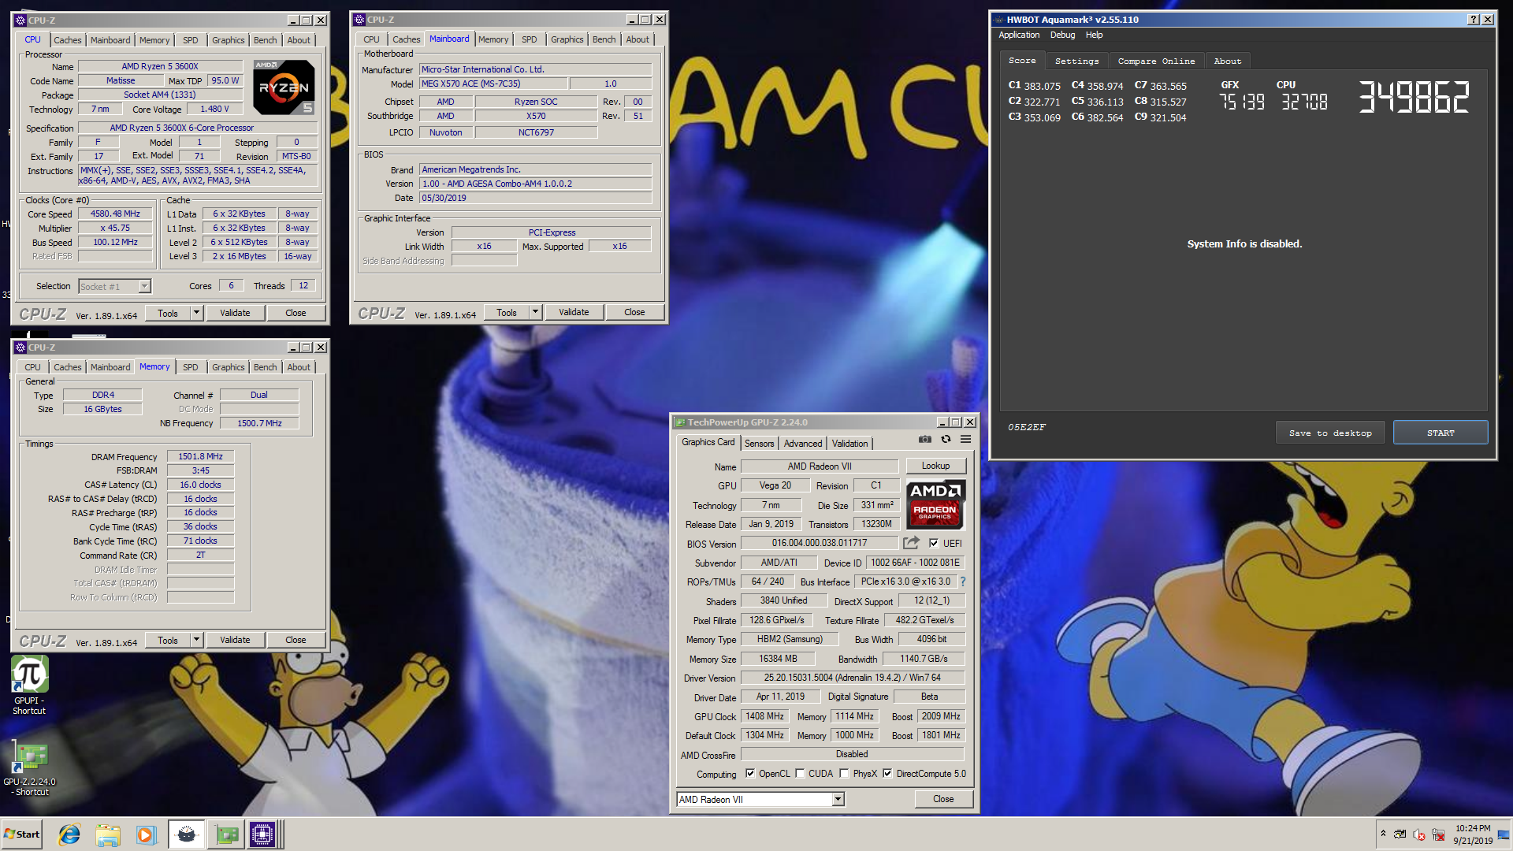Refresh GPU-Z data with the refresh icon
The height and width of the screenshot is (851, 1513).
[946, 440]
